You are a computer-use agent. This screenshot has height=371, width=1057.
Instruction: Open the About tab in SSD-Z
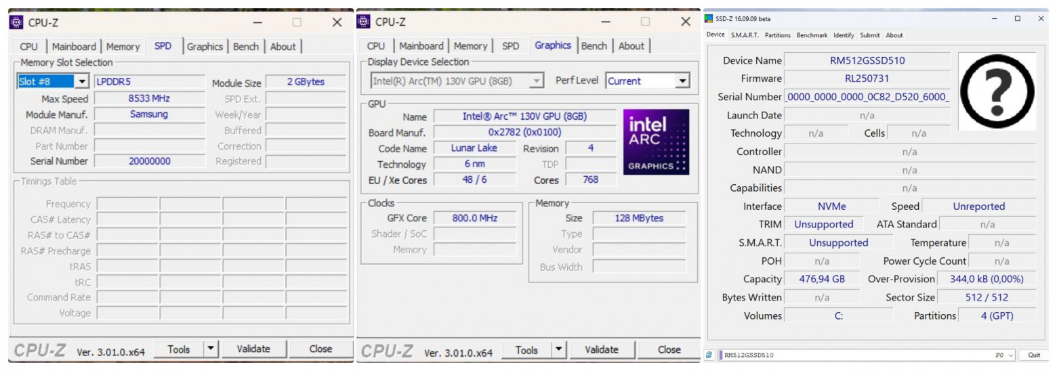pyautogui.click(x=894, y=35)
